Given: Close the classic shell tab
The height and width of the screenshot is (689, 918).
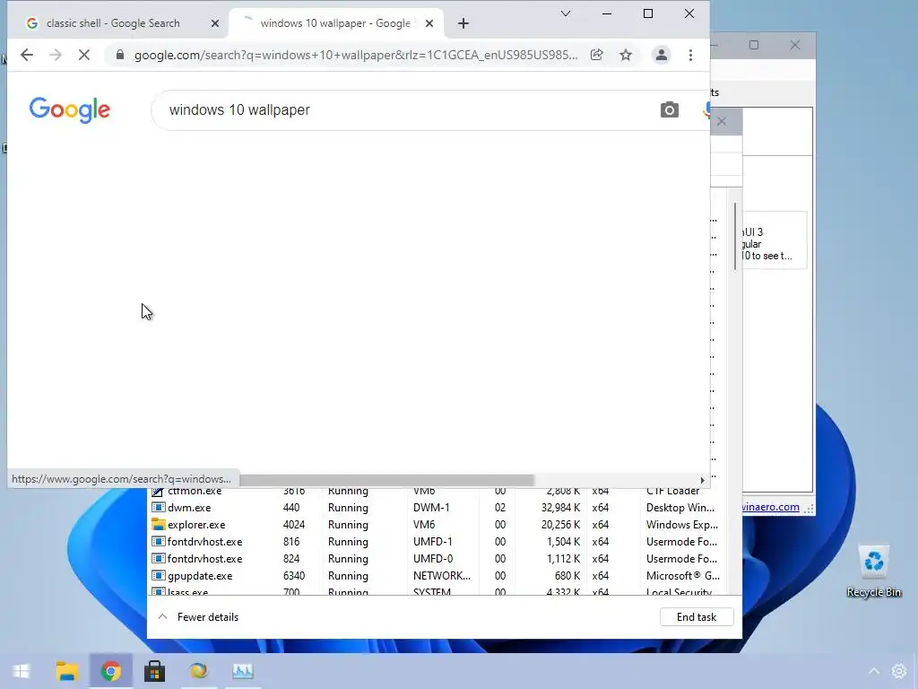Looking at the screenshot, I should point(215,23).
